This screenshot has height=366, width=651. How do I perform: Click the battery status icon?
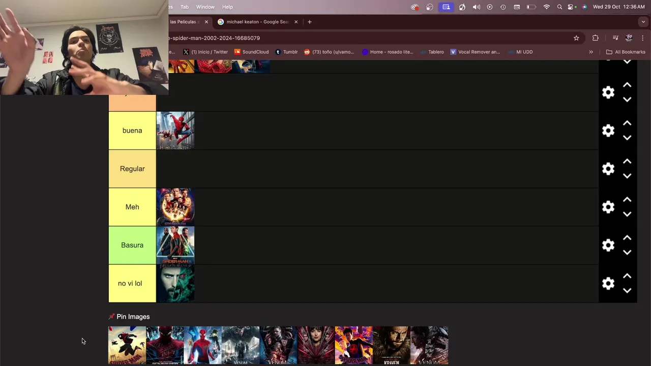(x=531, y=7)
